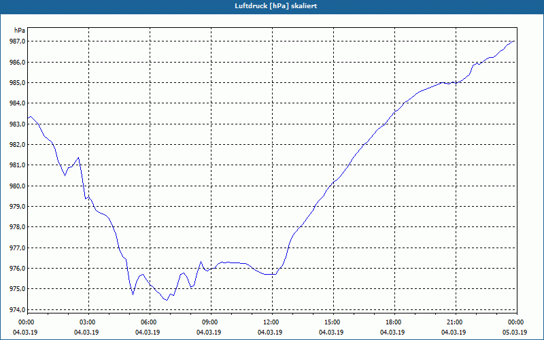Click the 04.03.19 date under 18:00
This screenshot has height=340, width=544.
(x=392, y=333)
